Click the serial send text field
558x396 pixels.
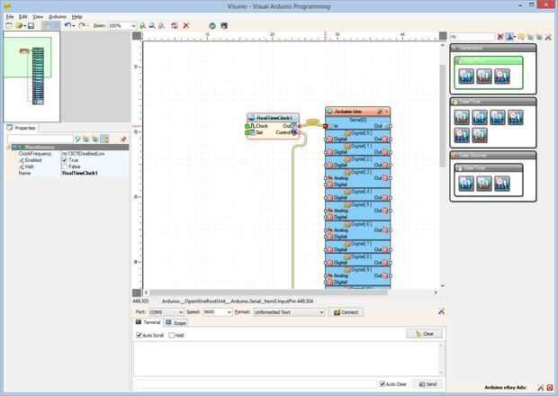256,384
